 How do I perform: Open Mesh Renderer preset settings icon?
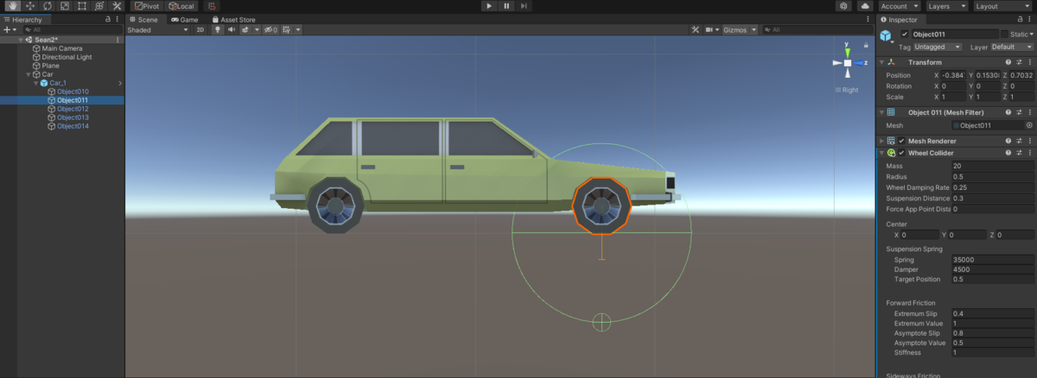[1019, 140]
